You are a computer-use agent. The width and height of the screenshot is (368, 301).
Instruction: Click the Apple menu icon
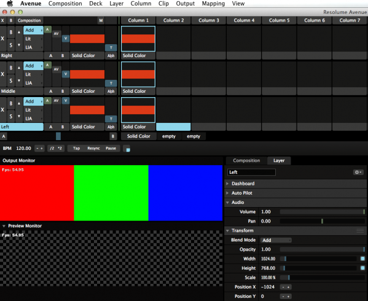coord(10,4)
